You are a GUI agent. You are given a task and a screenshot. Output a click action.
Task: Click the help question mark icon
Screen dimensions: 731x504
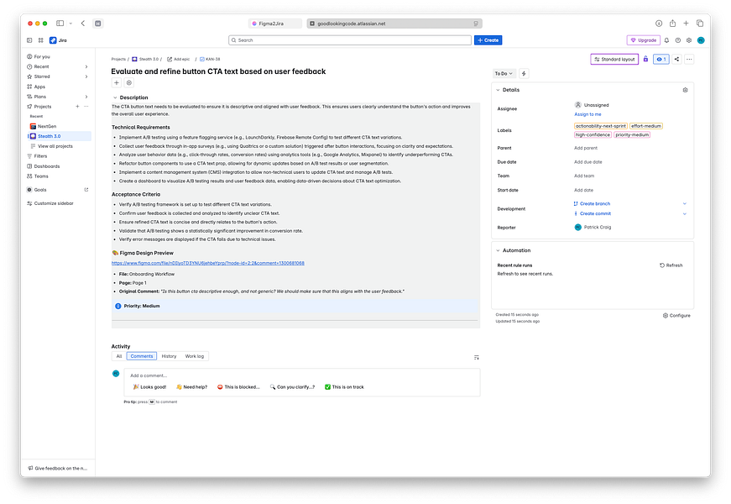tap(677, 39)
